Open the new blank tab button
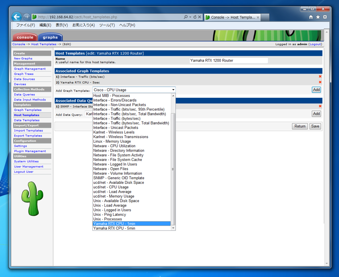Screen dimensions: 339x277 265,17
